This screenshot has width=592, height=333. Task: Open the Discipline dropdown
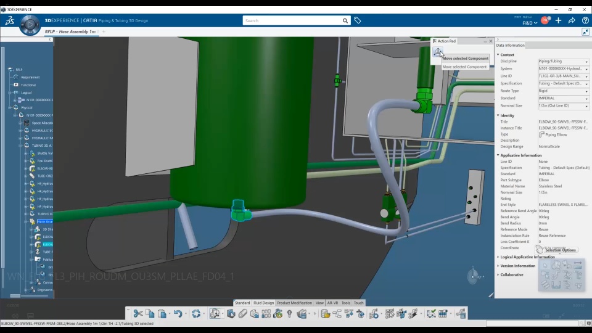[x=563, y=61]
